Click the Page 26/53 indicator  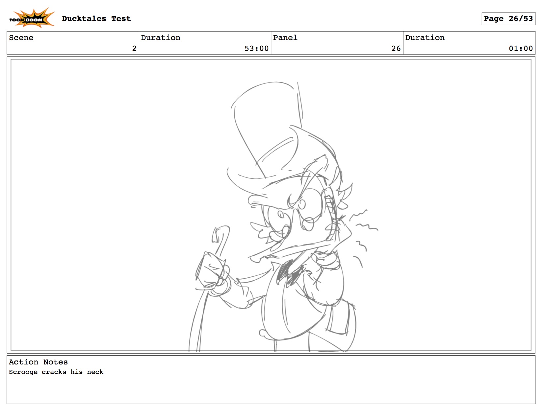coord(508,19)
